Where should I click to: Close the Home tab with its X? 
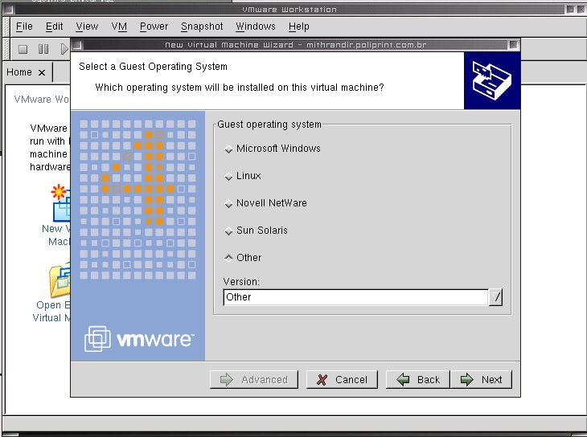[42, 72]
